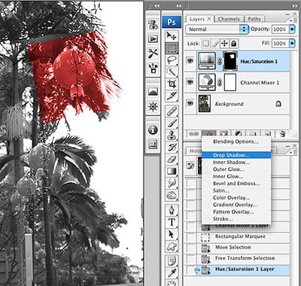
Task: Hide the Background layer
Action: (x=190, y=103)
